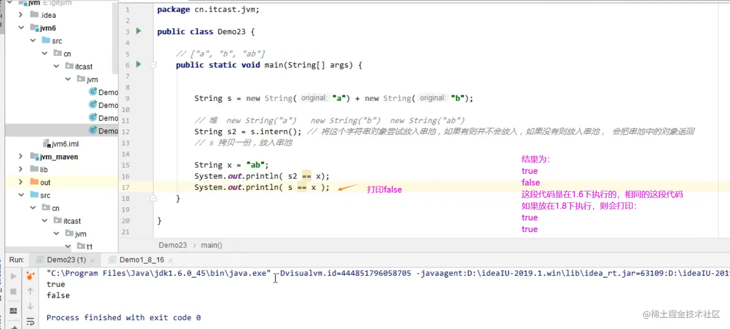The height and width of the screenshot is (329, 730).
Task: Run class Demo23 via line 3 gutter arrow
Action: pos(139,31)
